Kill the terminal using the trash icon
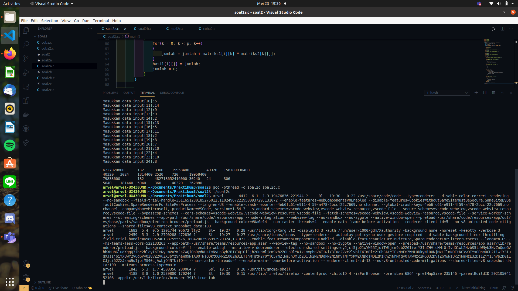The width and height of the screenshot is (518, 291). pos(493,93)
